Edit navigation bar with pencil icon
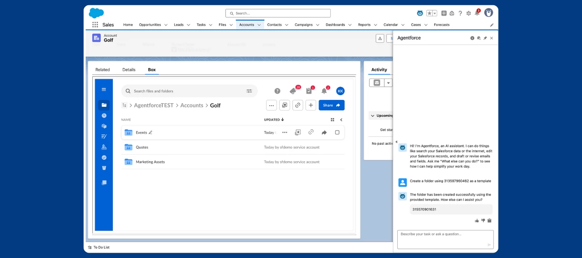This screenshot has width=582, height=258. coord(492,25)
